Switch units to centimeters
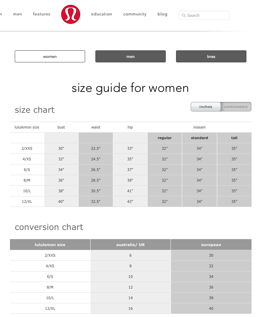This screenshot has width=256, height=317. pyautogui.click(x=235, y=107)
